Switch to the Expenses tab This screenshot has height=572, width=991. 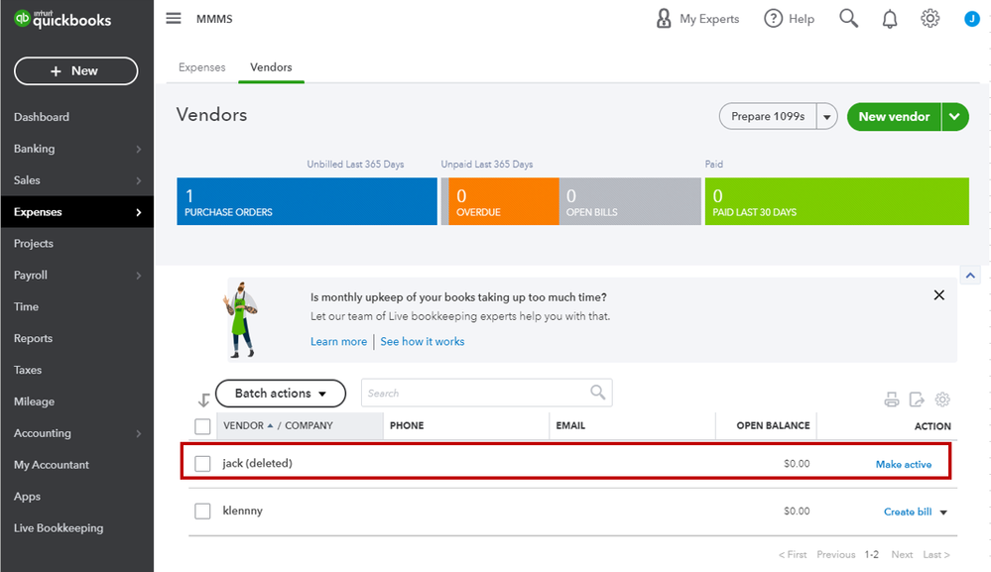tap(201, 67)
